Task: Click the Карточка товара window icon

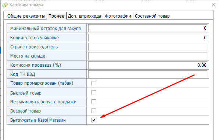Action: pyautogui.click(x=5, y=5)
